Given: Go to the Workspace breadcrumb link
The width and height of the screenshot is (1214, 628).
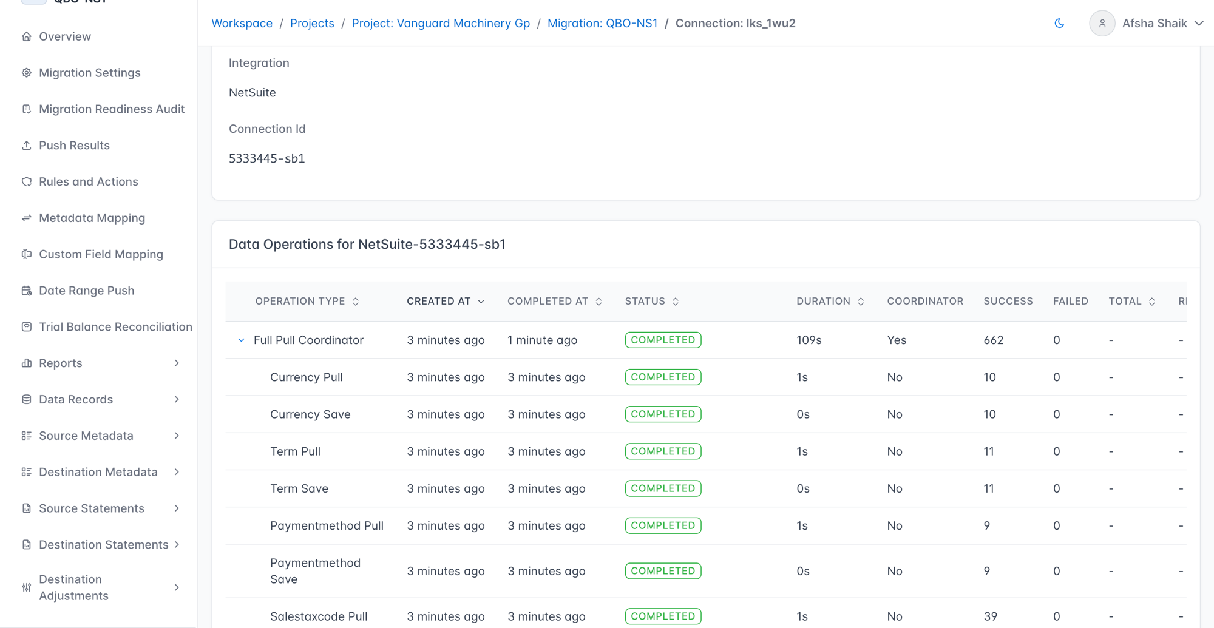Looking at the screenshot, I should coord(242,23).
